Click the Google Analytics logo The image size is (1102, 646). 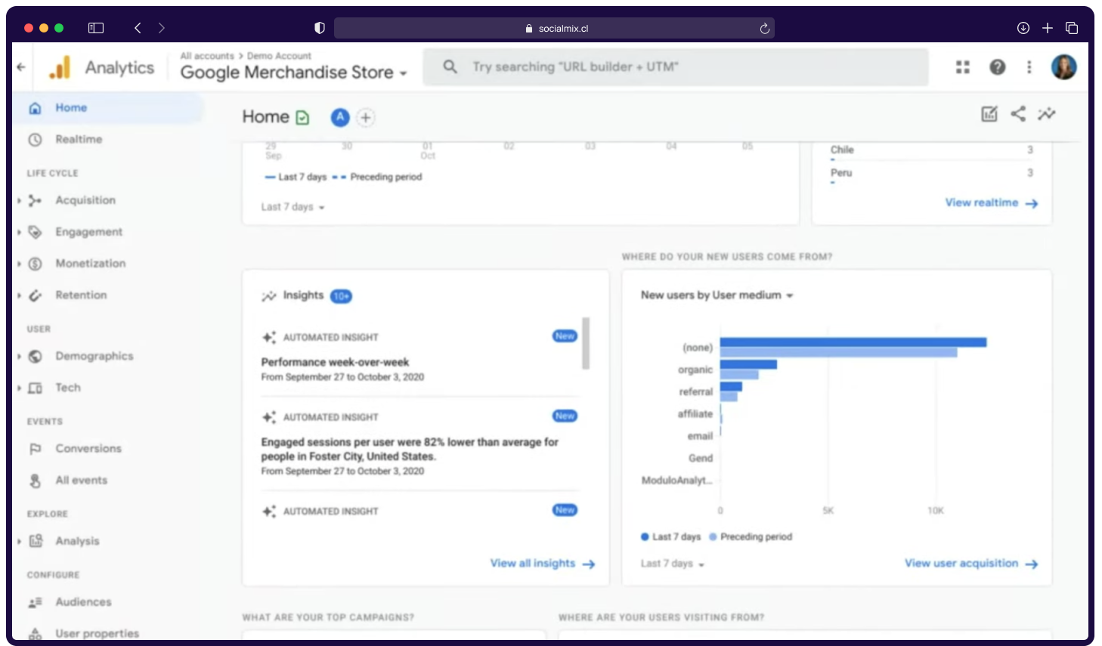tap(60, 67)
